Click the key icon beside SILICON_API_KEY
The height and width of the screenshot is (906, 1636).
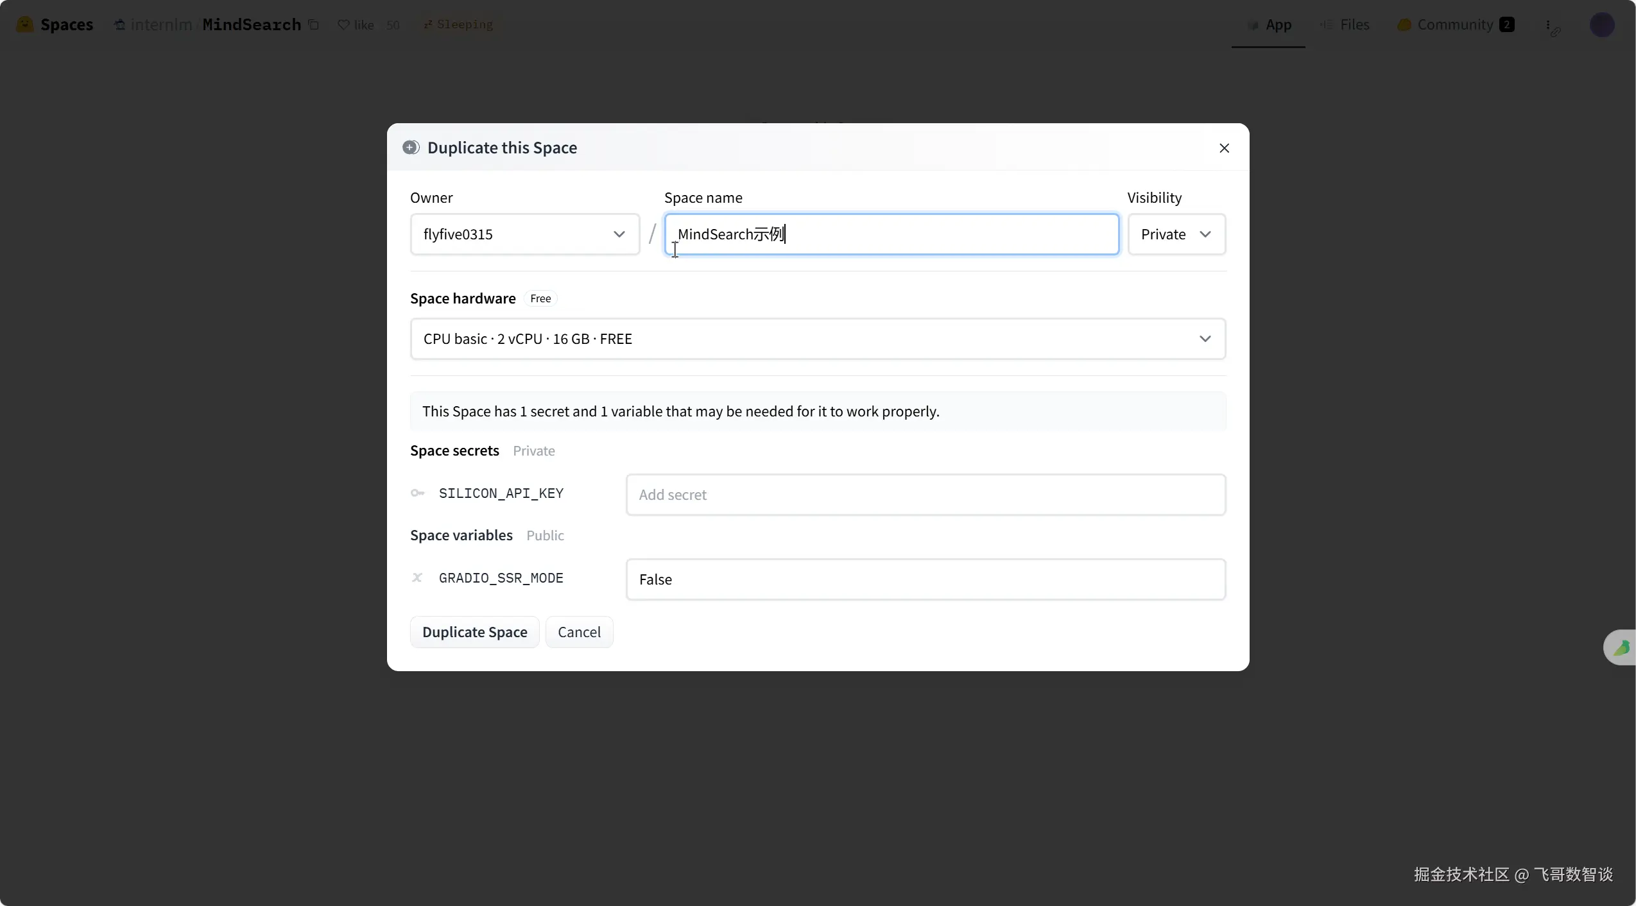(418, 493)
